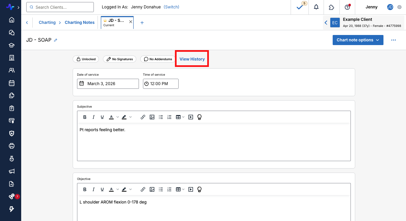Click Italic in the Subjective toolbar
The width and height of the screenshot is (406, 221).
pos(94,117)
